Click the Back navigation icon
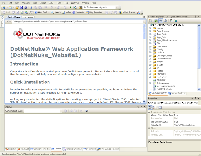 coord(6,13)
